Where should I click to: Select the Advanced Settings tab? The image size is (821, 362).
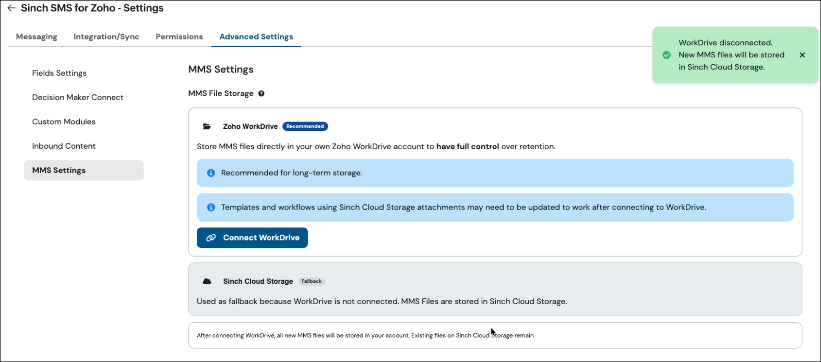pos(256,37)
